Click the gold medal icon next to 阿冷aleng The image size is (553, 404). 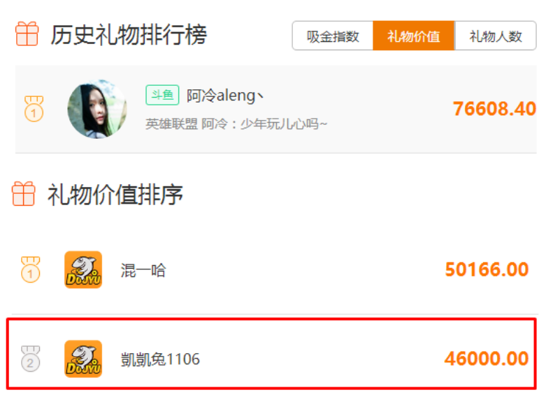(34, 109)
